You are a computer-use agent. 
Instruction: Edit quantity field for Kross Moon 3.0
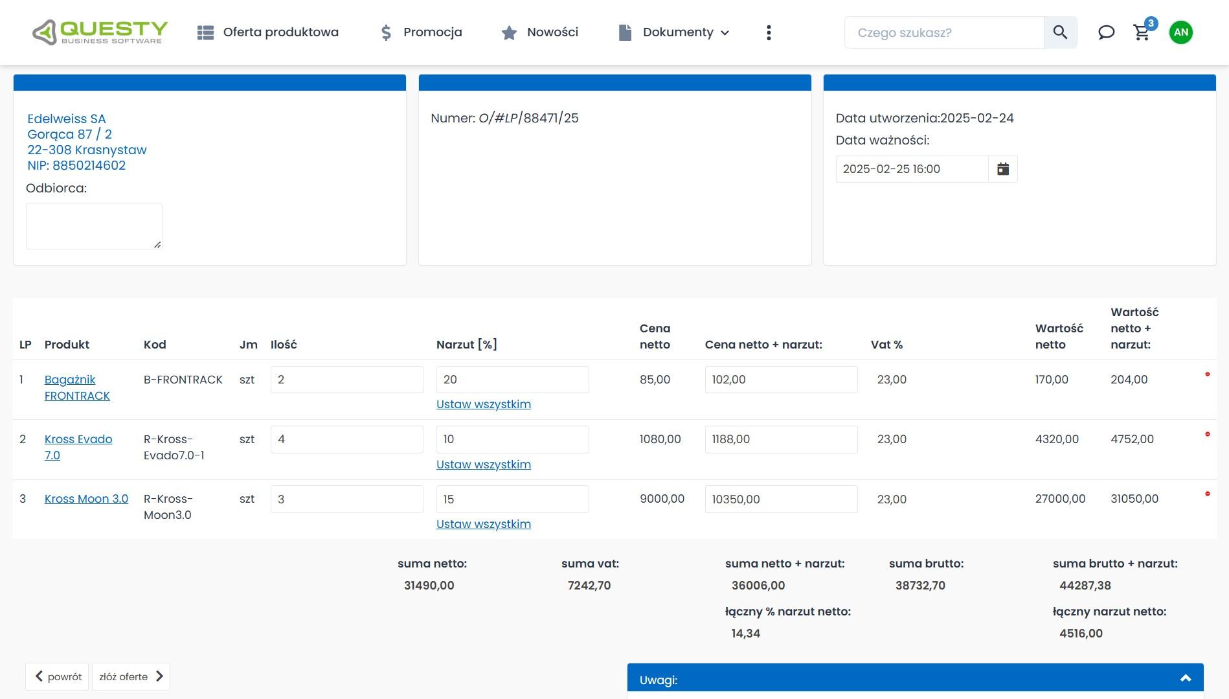[347, 499]
